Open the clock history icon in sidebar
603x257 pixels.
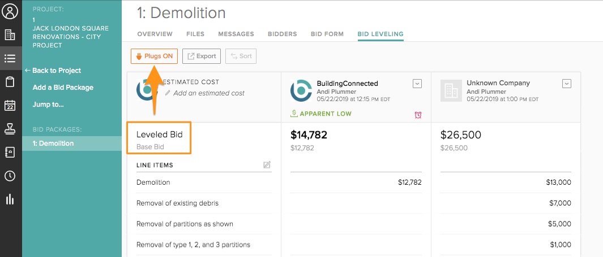tap(10, 176)
